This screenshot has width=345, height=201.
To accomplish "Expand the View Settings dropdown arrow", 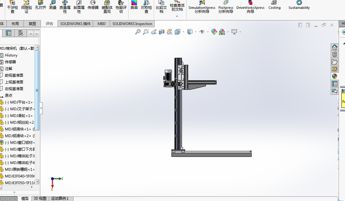I will click(240, 32).
